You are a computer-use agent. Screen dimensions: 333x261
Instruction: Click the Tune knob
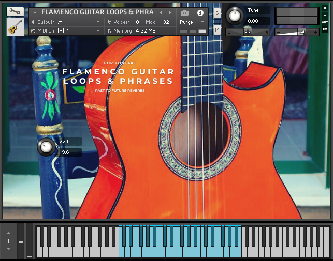pyautogui.click(x=235, y=16)
